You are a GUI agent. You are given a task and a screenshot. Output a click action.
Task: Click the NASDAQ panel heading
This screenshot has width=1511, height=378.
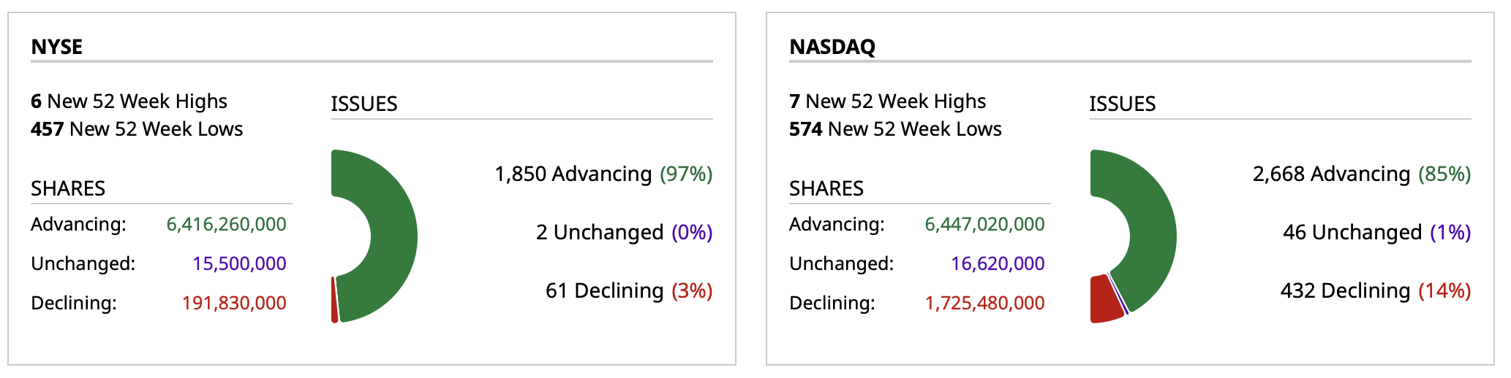(x=832, y=47)
